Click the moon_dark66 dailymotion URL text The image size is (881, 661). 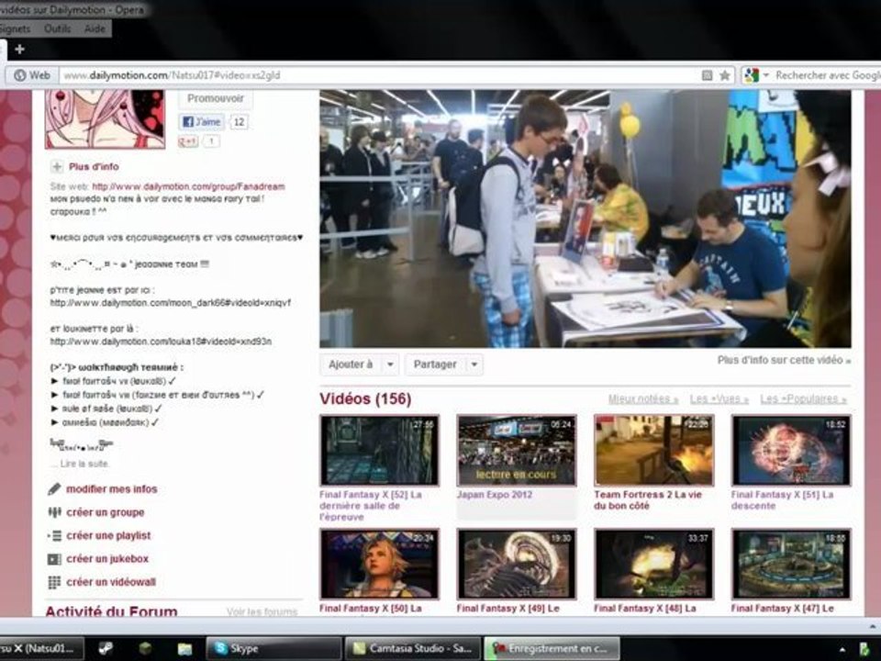171,303
